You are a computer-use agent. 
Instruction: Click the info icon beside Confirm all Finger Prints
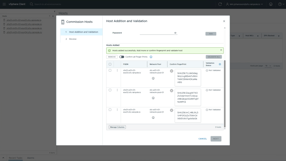tap(151, 57)
